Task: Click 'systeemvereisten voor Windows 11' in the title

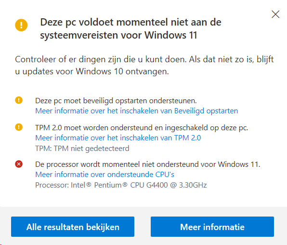Action: click(118, 35)
